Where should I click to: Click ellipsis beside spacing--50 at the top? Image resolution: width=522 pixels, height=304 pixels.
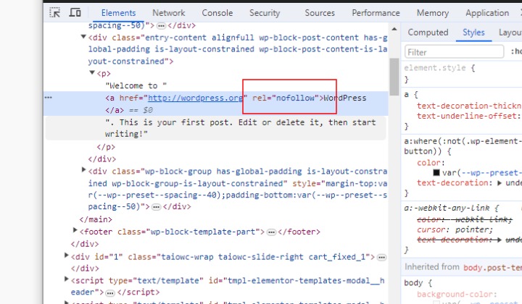click(x=161, y=25)
